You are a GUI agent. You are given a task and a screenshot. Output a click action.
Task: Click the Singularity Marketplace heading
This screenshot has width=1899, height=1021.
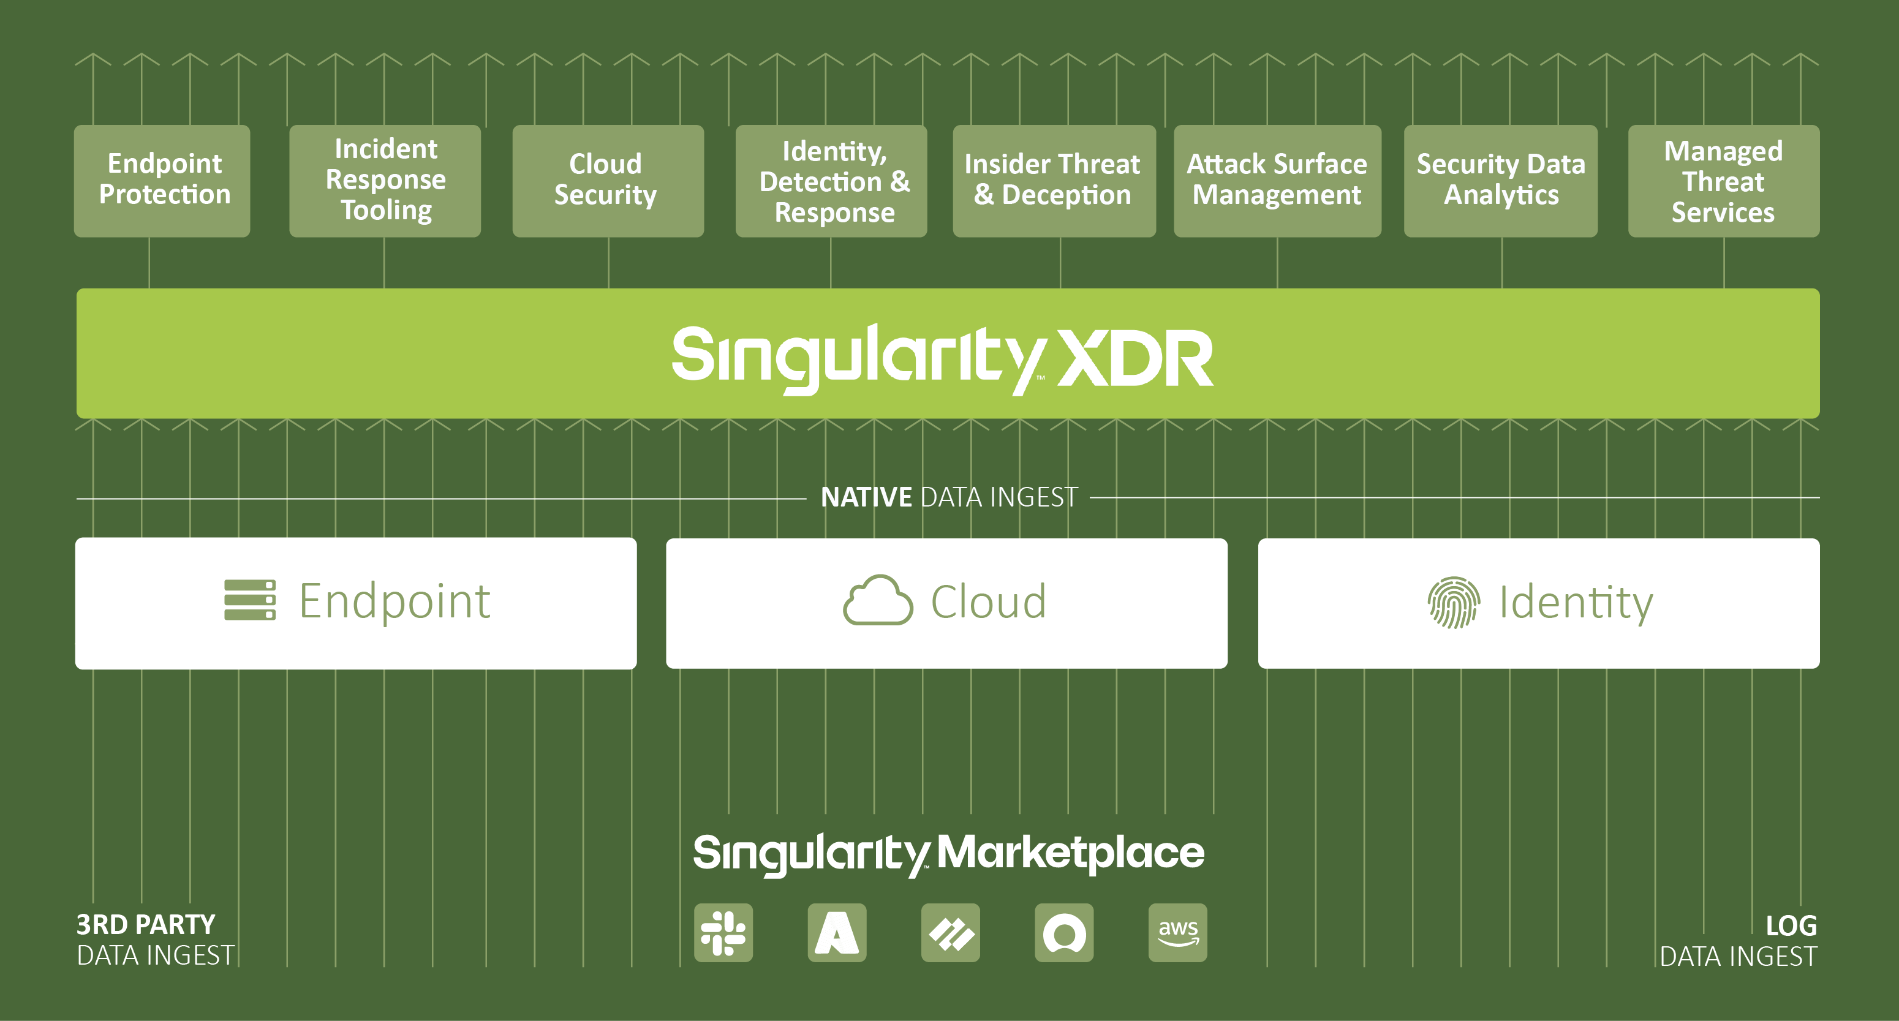(948, 854)
